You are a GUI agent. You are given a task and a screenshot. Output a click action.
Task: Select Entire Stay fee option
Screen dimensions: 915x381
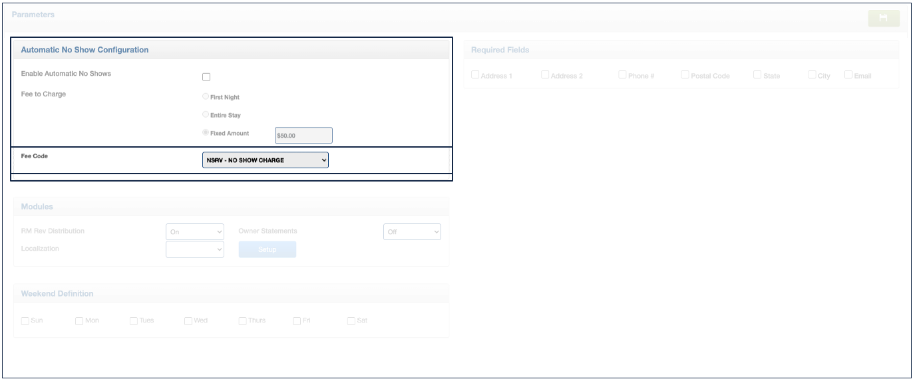click(206, 114)
